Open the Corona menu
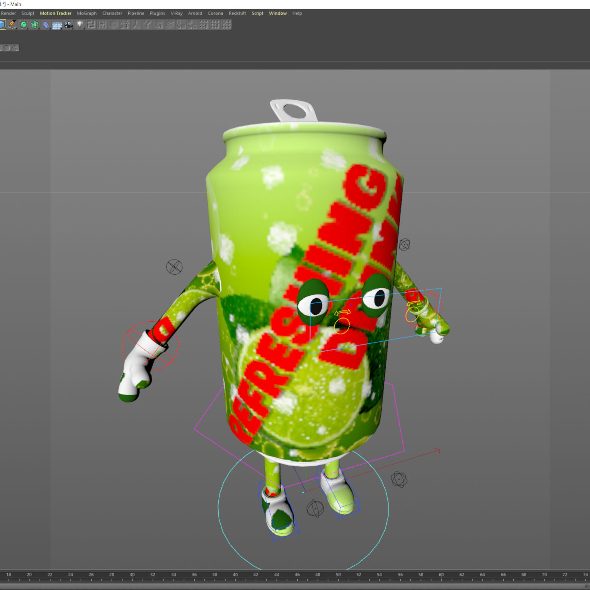This screenshot has height=590, width=590. point(215,13)
